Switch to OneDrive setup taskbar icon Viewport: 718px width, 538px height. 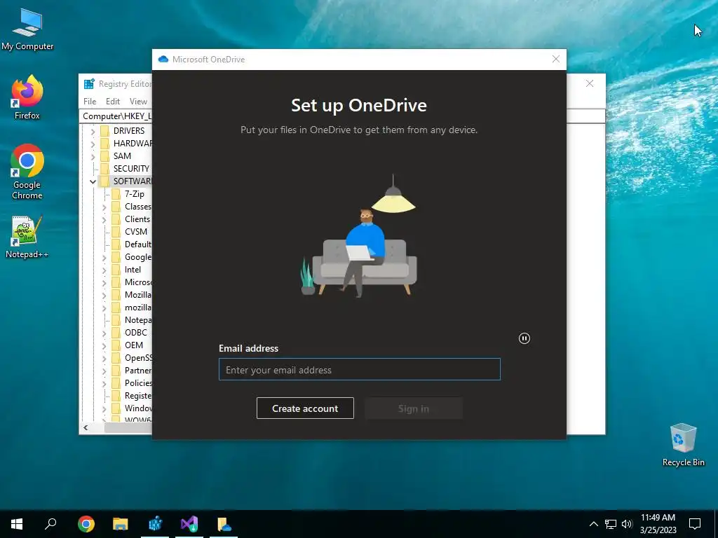coord(224,524)
